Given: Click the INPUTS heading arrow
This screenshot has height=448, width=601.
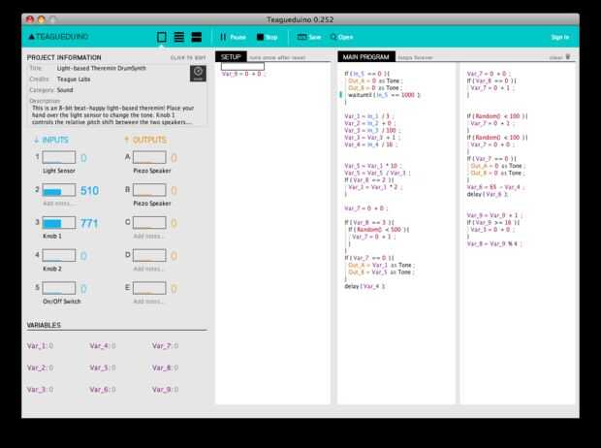Looking at the screenshot, I should coord(37,140).
